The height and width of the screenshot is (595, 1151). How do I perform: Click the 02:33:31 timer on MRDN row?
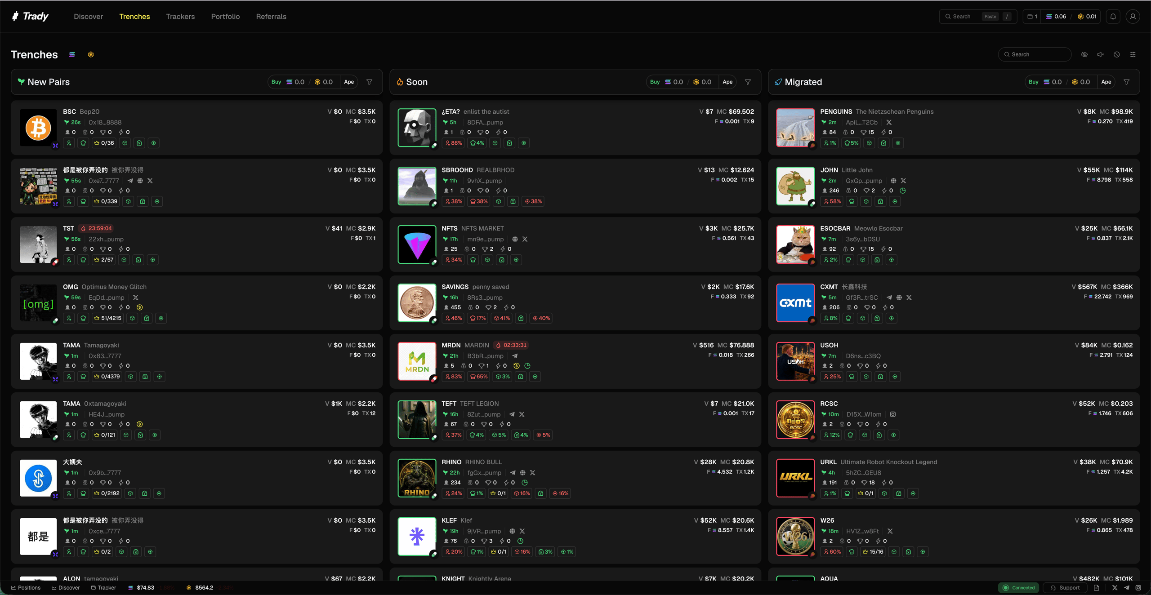click(511, 345)
